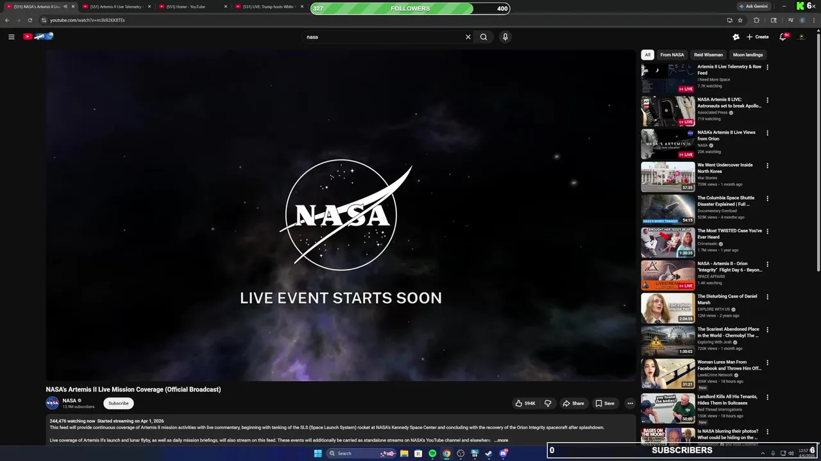Reload the page
Image resolution: width=821 pixels, height=461 pixels.
30,20
